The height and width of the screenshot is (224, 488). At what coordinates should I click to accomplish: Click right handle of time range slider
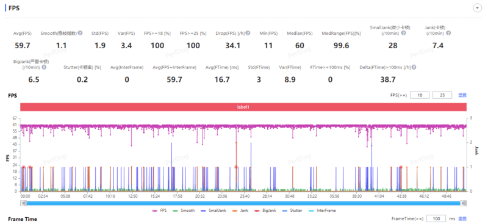pyautogui.click(x=464, y=203)
